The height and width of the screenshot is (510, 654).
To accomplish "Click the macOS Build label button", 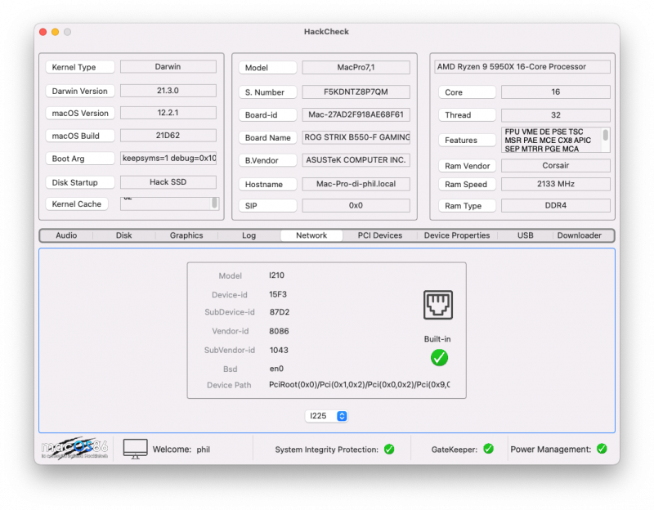I will 79,136.
